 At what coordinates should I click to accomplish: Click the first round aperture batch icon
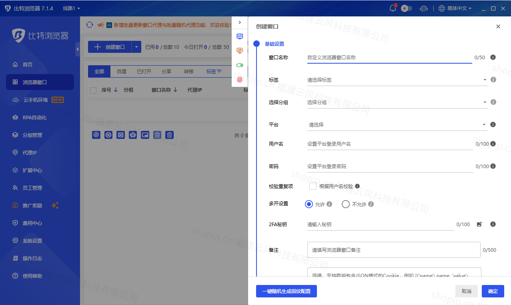[x=96, y=135]
